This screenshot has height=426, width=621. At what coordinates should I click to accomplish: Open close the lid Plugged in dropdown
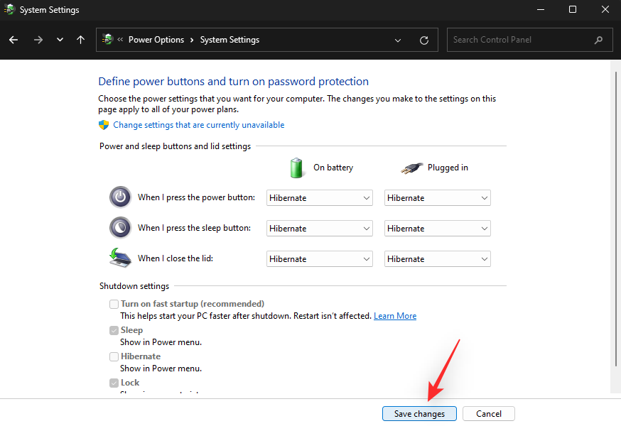(437, 259)
